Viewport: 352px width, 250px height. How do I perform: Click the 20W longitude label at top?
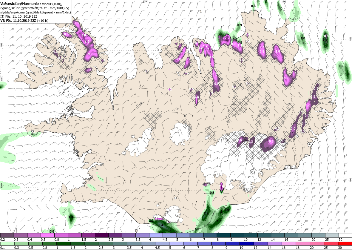(145, 1)
